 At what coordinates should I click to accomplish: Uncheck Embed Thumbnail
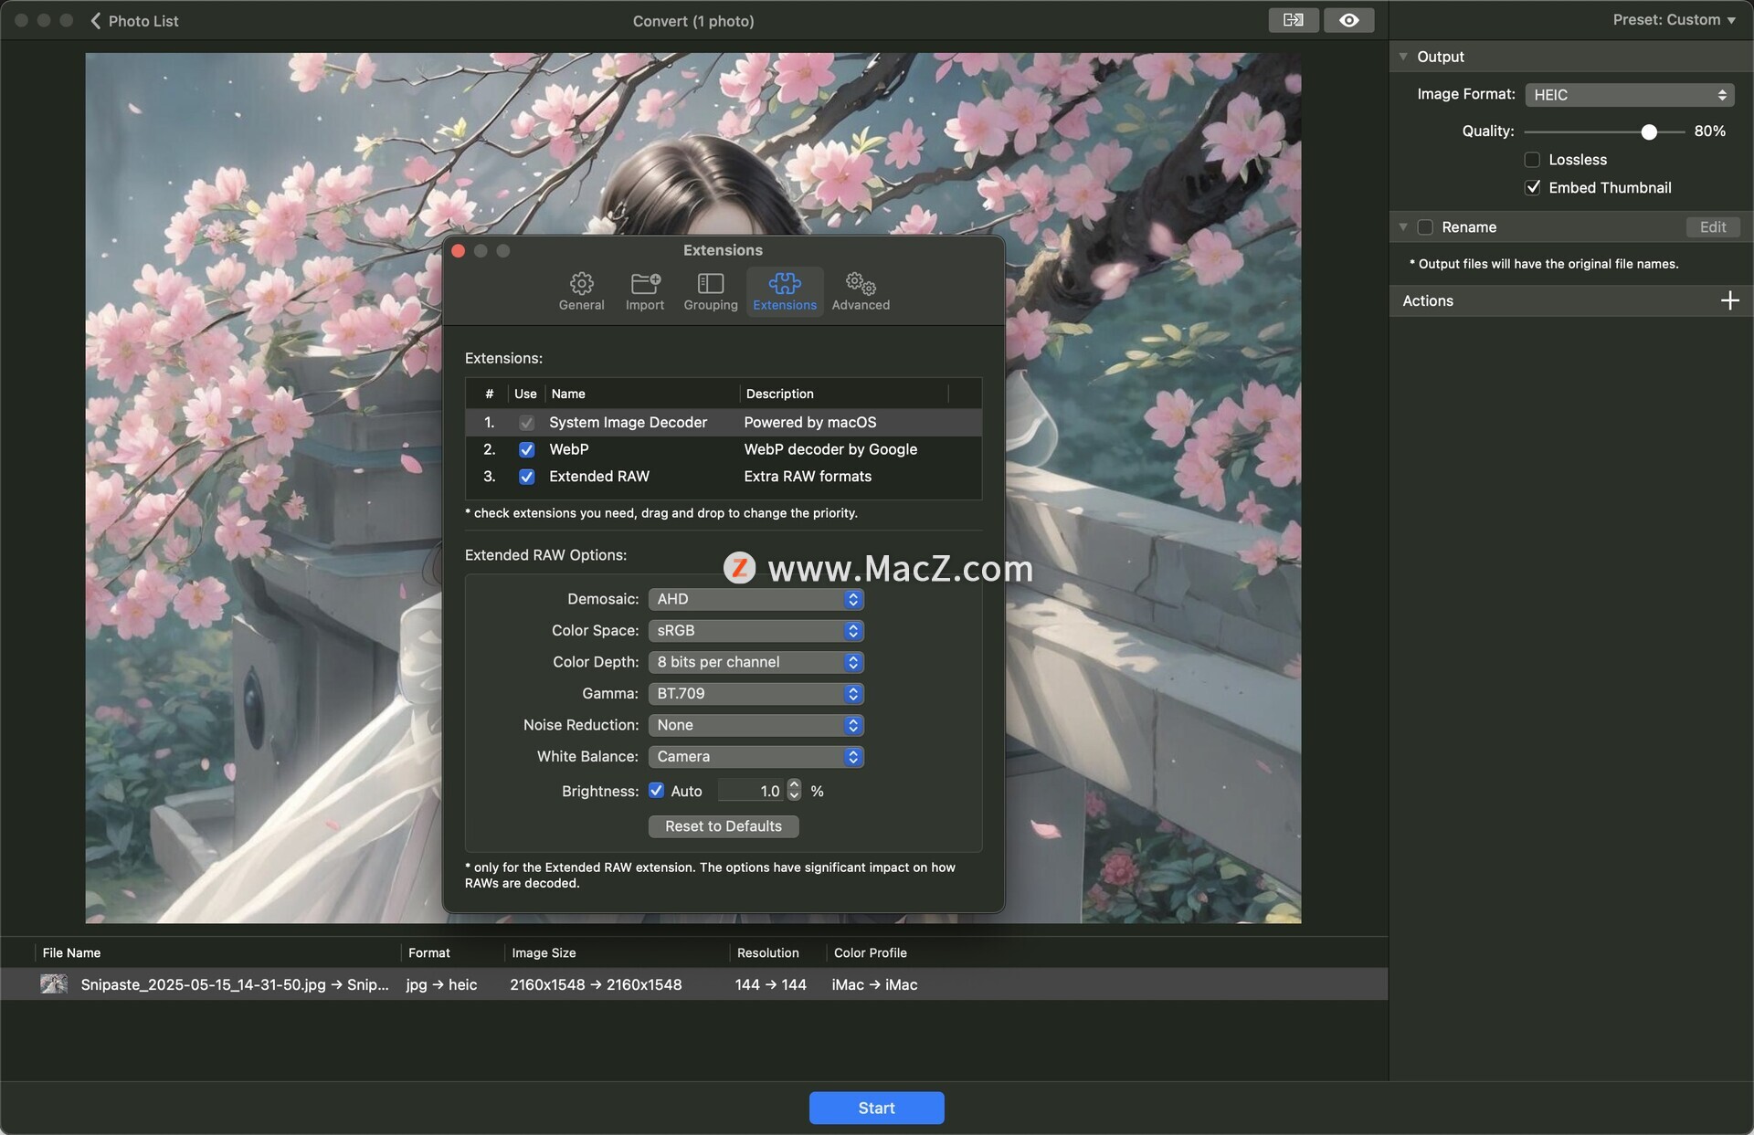[1532, 188]
